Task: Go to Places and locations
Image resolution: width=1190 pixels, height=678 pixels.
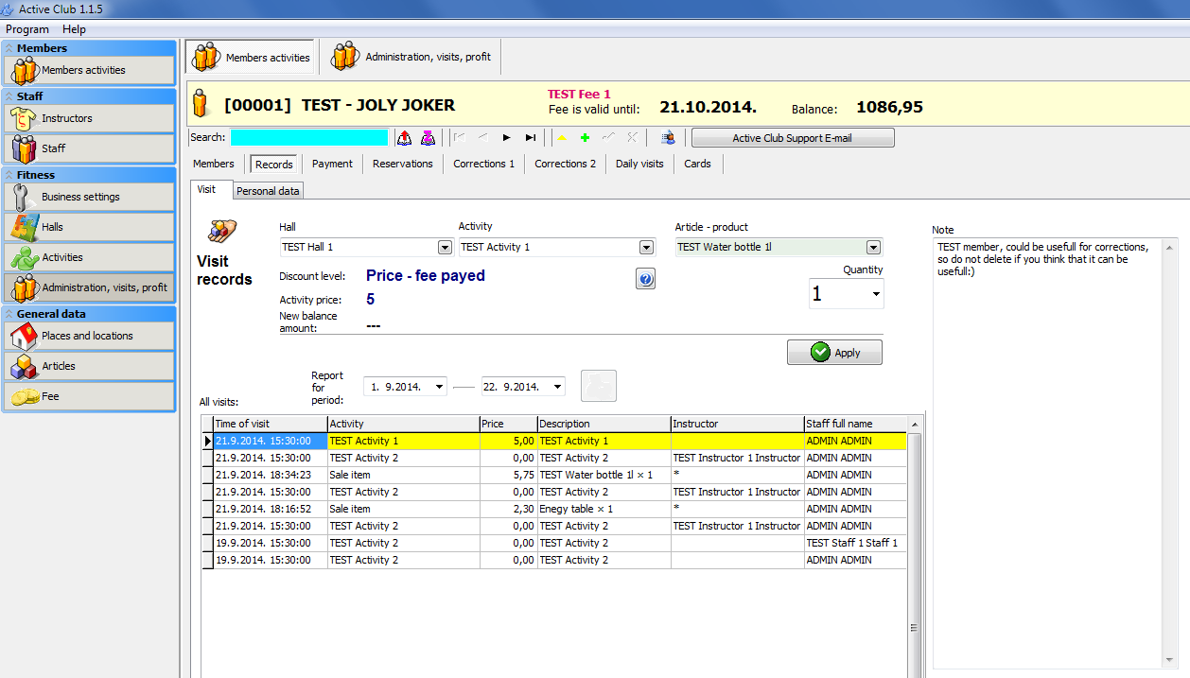Action: coord(89,336)
